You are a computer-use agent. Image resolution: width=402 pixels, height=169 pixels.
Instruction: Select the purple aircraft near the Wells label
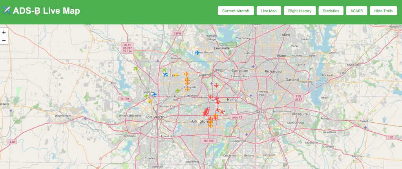tap(11, 111)
